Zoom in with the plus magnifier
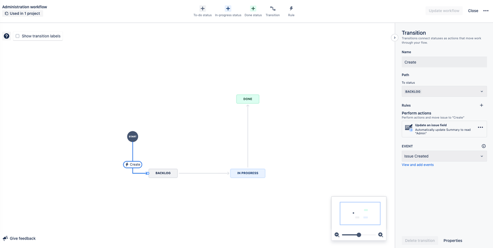Image resolution: width=493 pixels, height=248 pixels. click(x=380, y=235)
